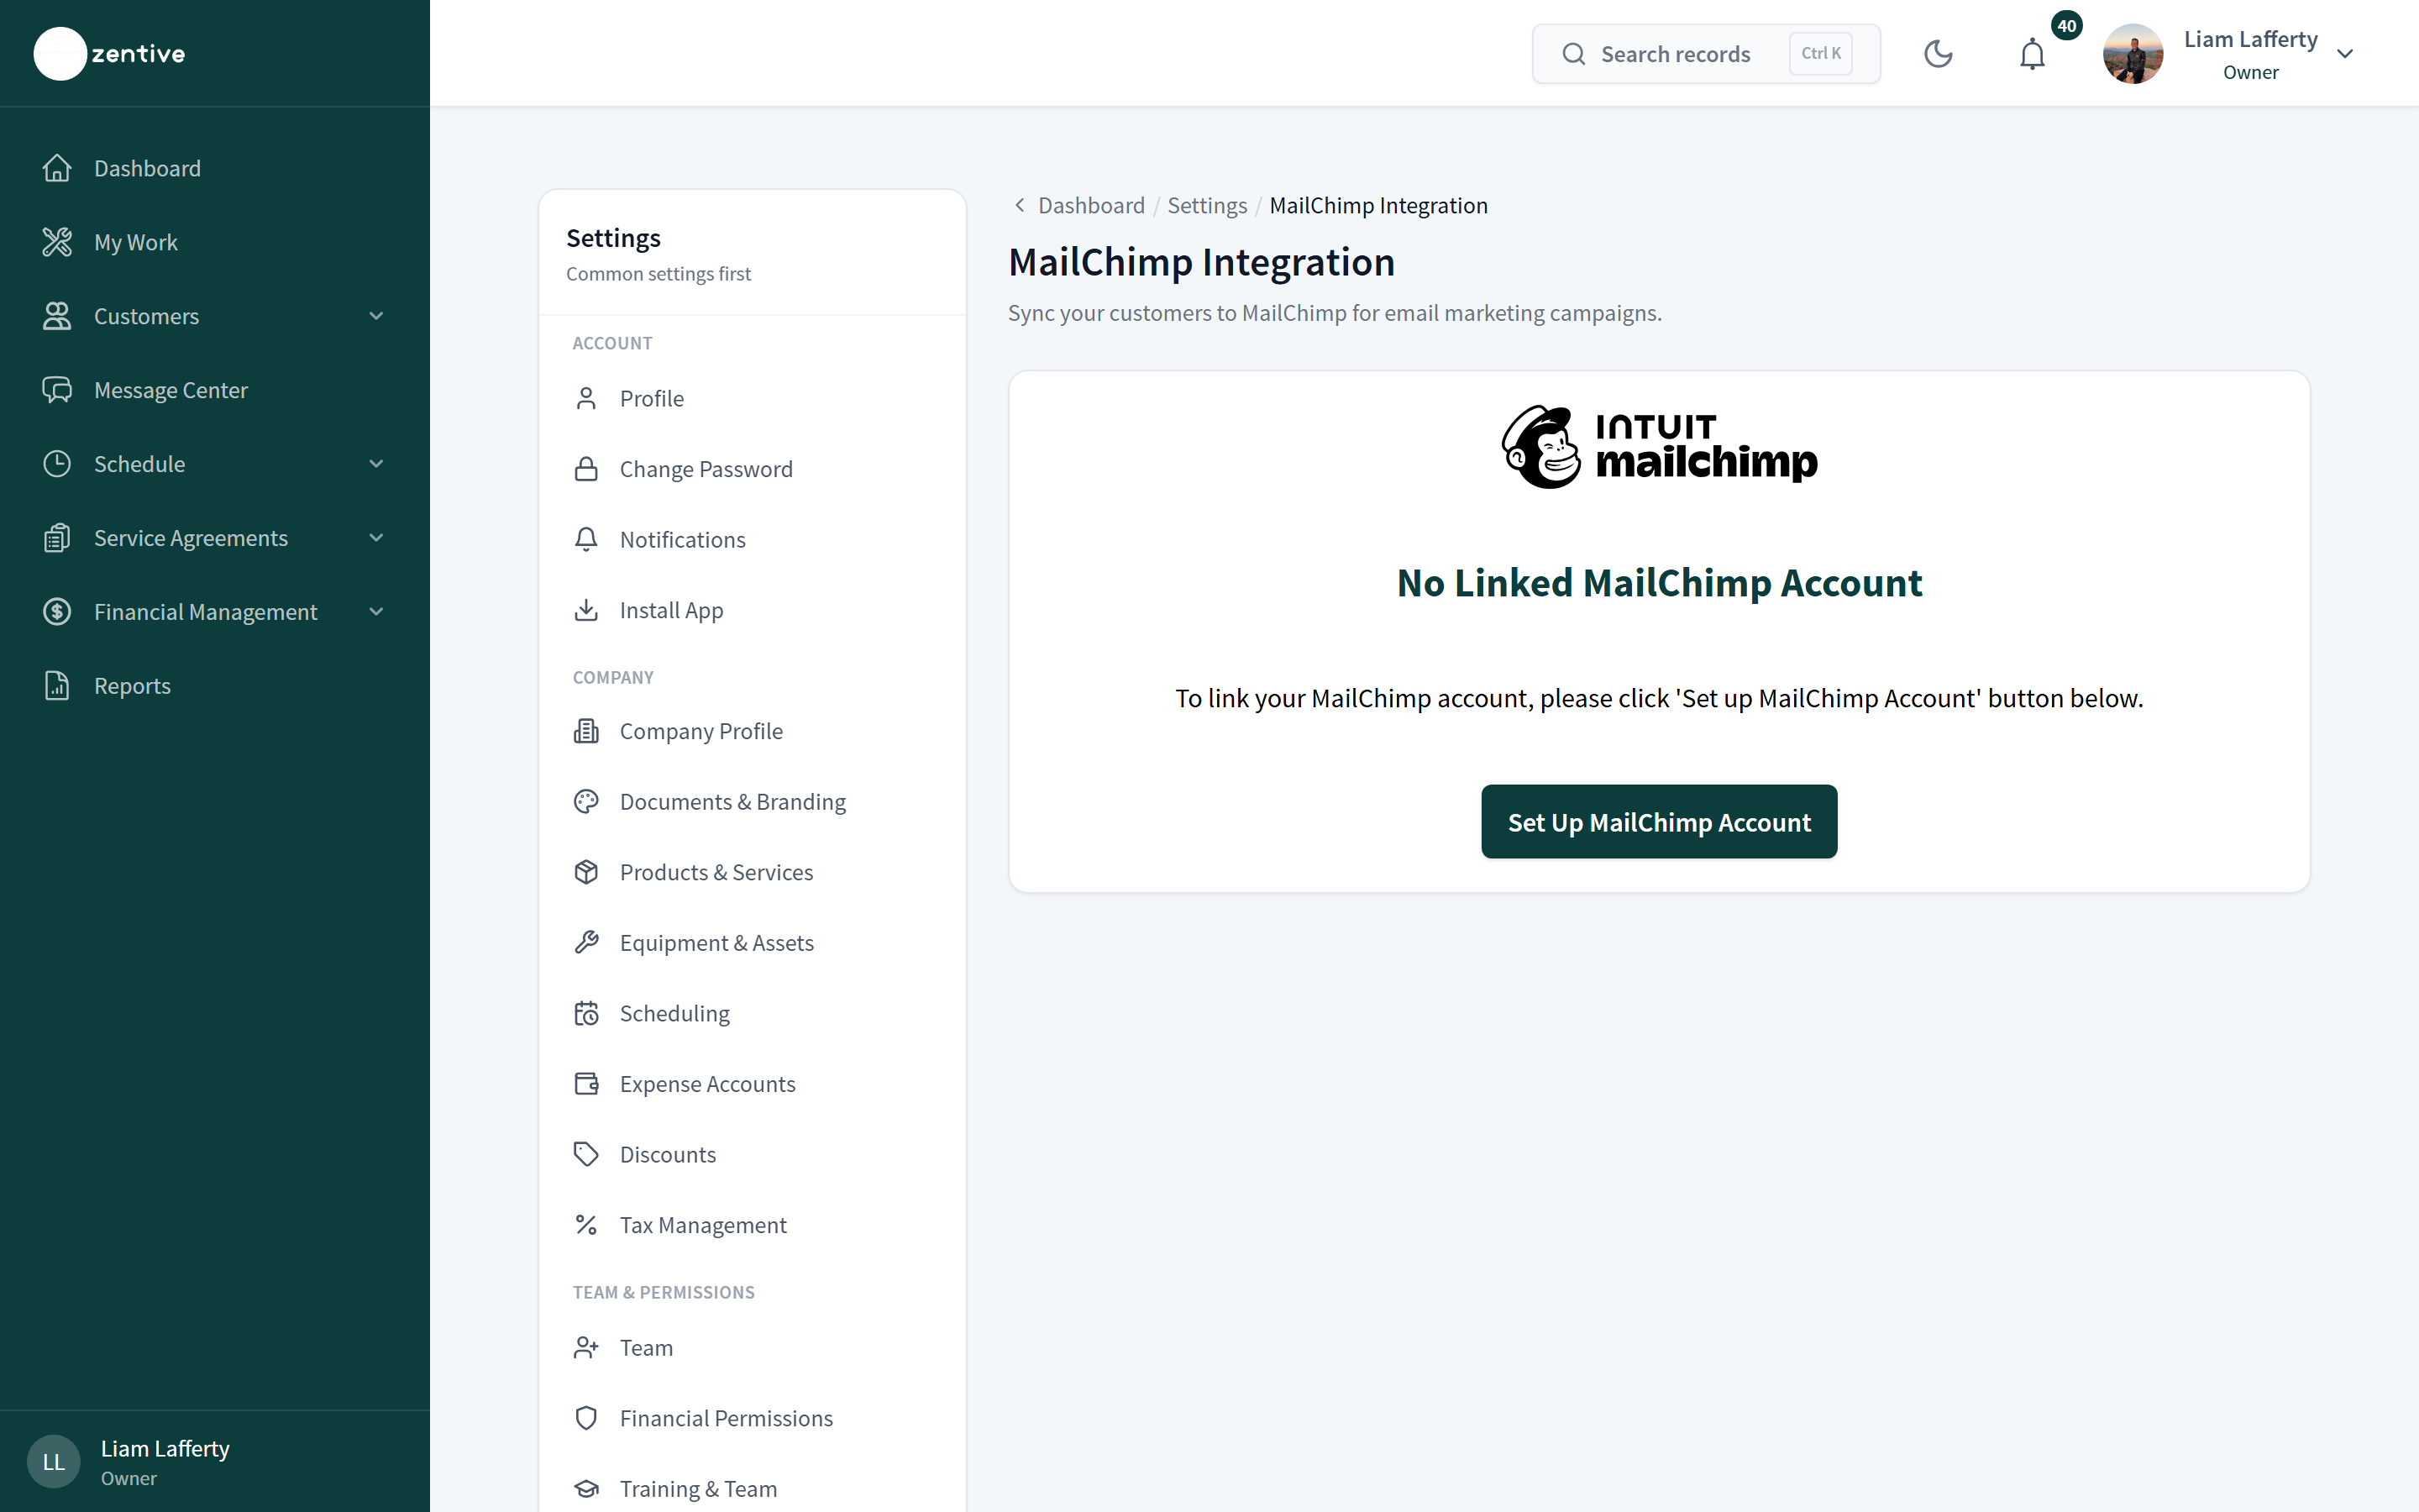Image resolution: width=2419 pixels, height=1512 pixels.
Task: Click the Change Password lock icon
Action: pos(587,469)
